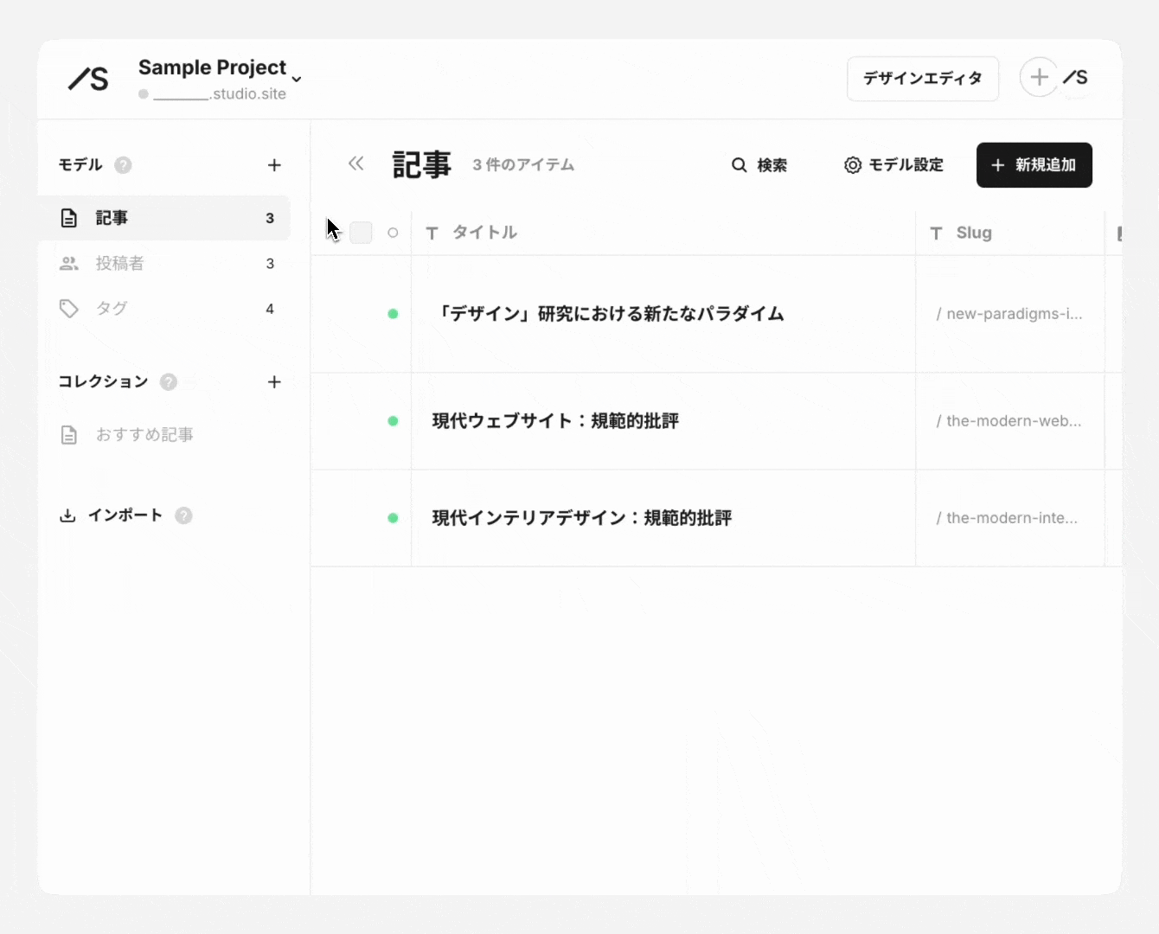Open article 現代インテリアデザイン：規範的批評
1159x934 pixels.
(x=582, y=518)
